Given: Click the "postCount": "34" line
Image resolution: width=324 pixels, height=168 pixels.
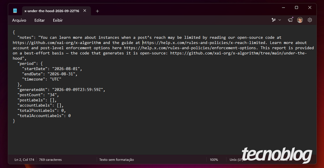Looking at the screenshot, I should tap(38, 95).
